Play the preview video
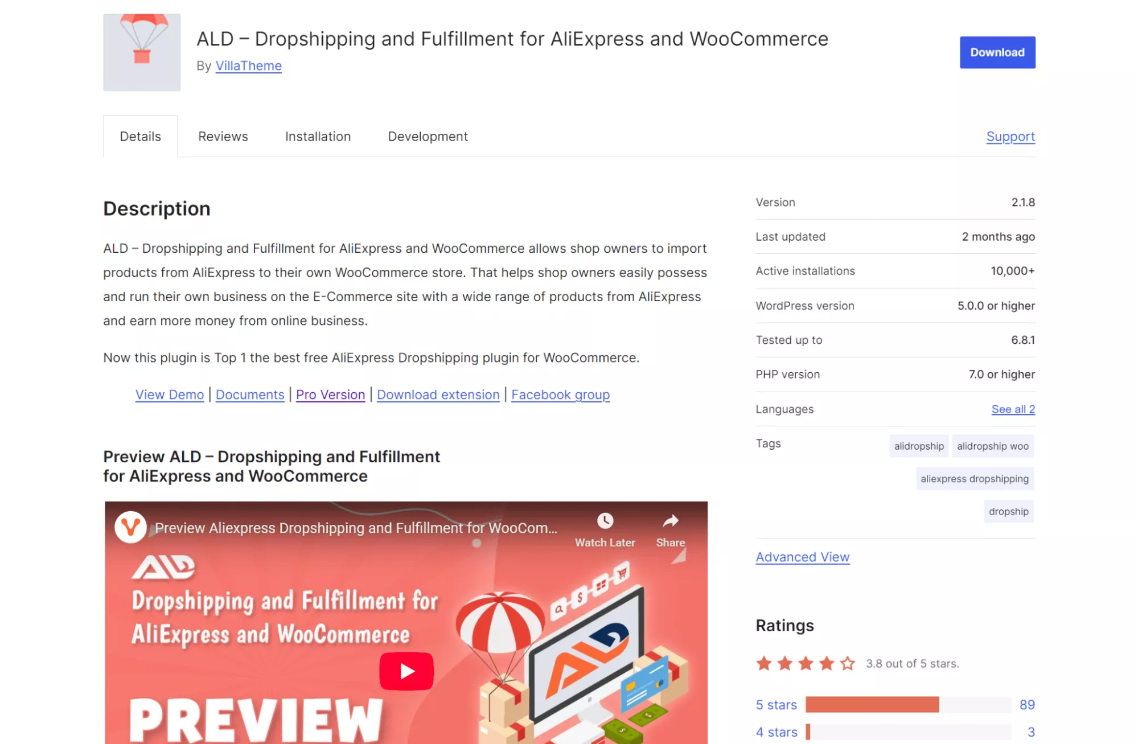This screenshot has height=744, width=1138. click(406, 671)
